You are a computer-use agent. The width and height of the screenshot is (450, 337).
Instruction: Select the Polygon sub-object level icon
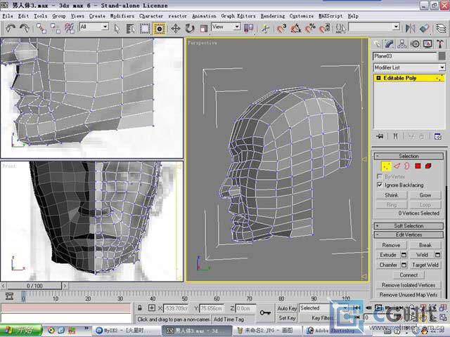click(418, 166)
